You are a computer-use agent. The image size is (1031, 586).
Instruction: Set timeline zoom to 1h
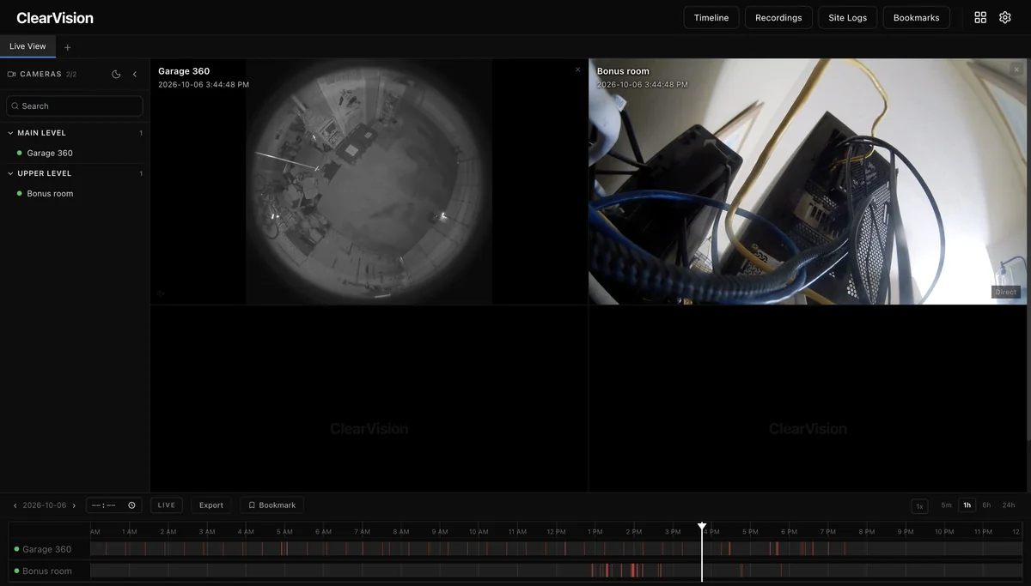(967, 505)
